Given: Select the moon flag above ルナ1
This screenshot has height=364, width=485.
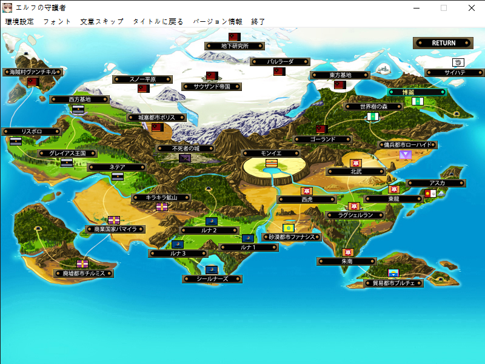Looking at the screenshot, I should pyautogui.click(x=248, y=238).
